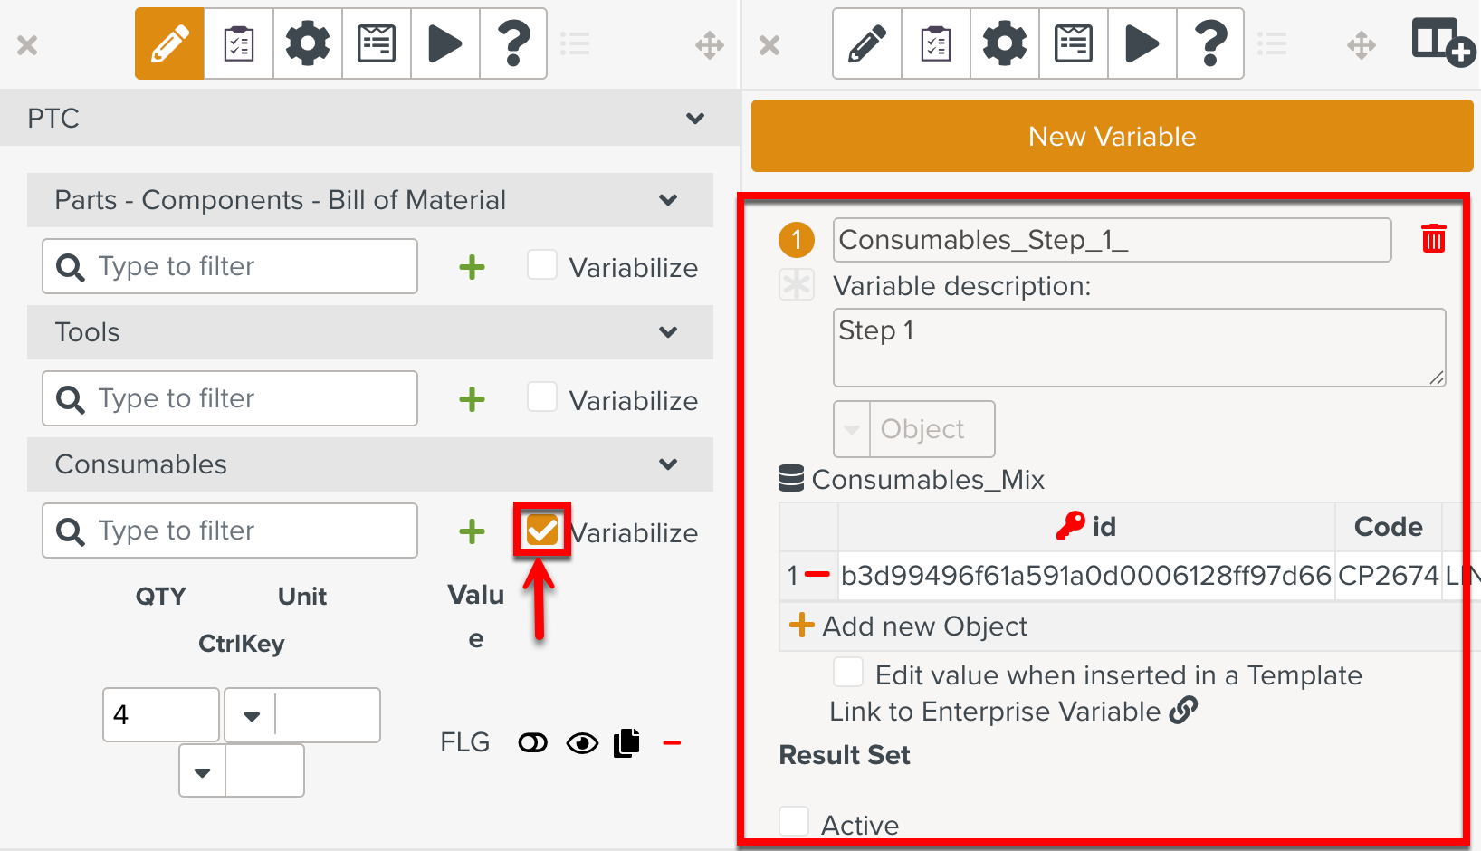Switch to the pencil edit tab on the right
This screenshot has width=1481, height=851.
[x=866, y=43]
